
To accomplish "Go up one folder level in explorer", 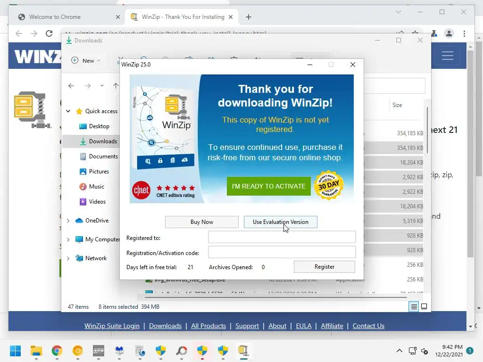I will tap(116, 86).
